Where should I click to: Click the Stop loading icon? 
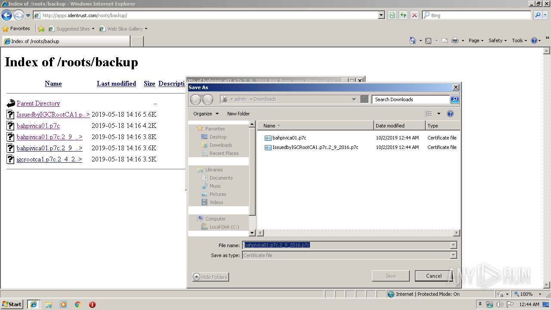[415, 15]
